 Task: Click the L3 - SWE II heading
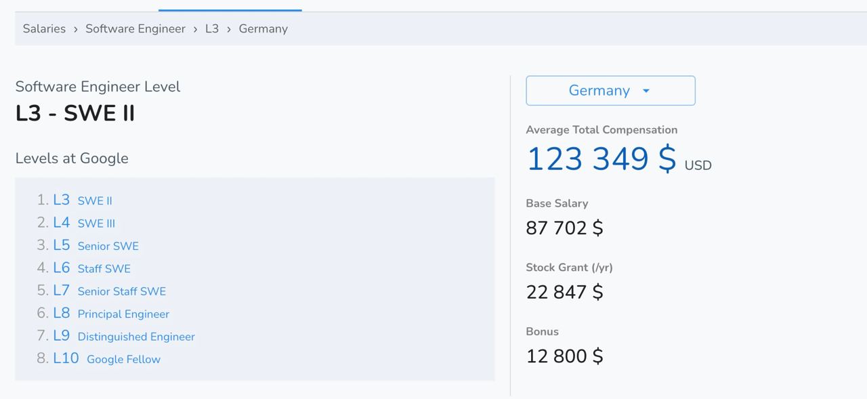pos(75,113)
